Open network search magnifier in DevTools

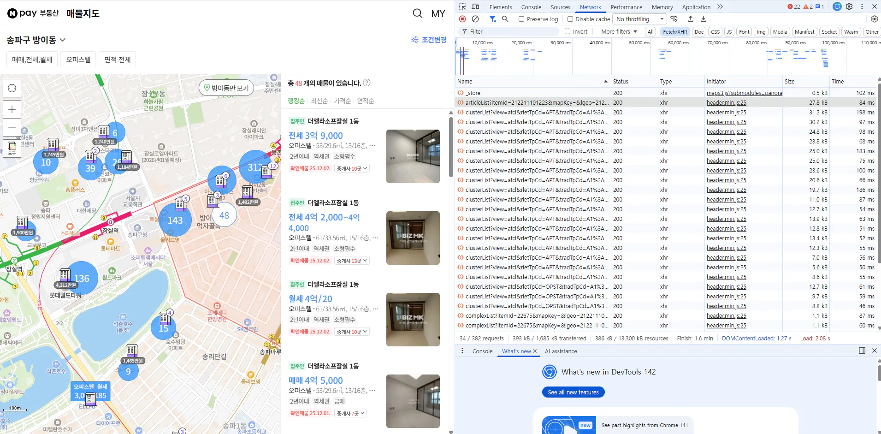tap(505, 19)
